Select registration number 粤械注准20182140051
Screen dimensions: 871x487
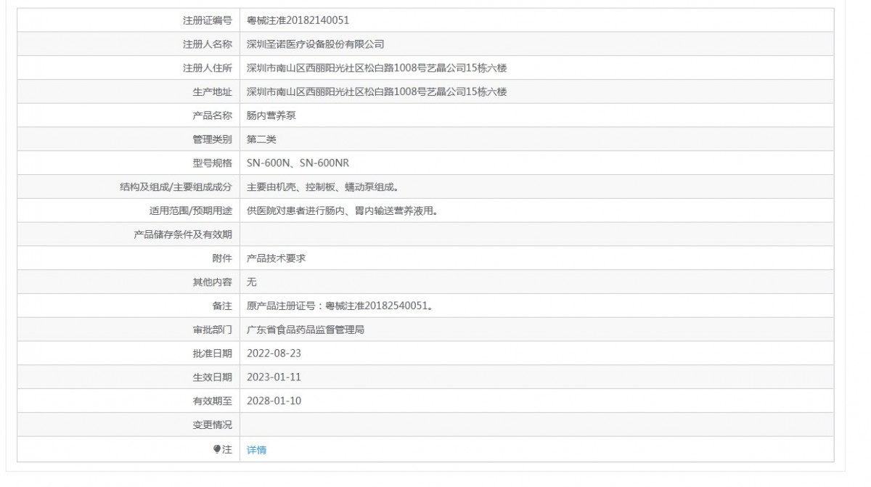click(298, 20)
